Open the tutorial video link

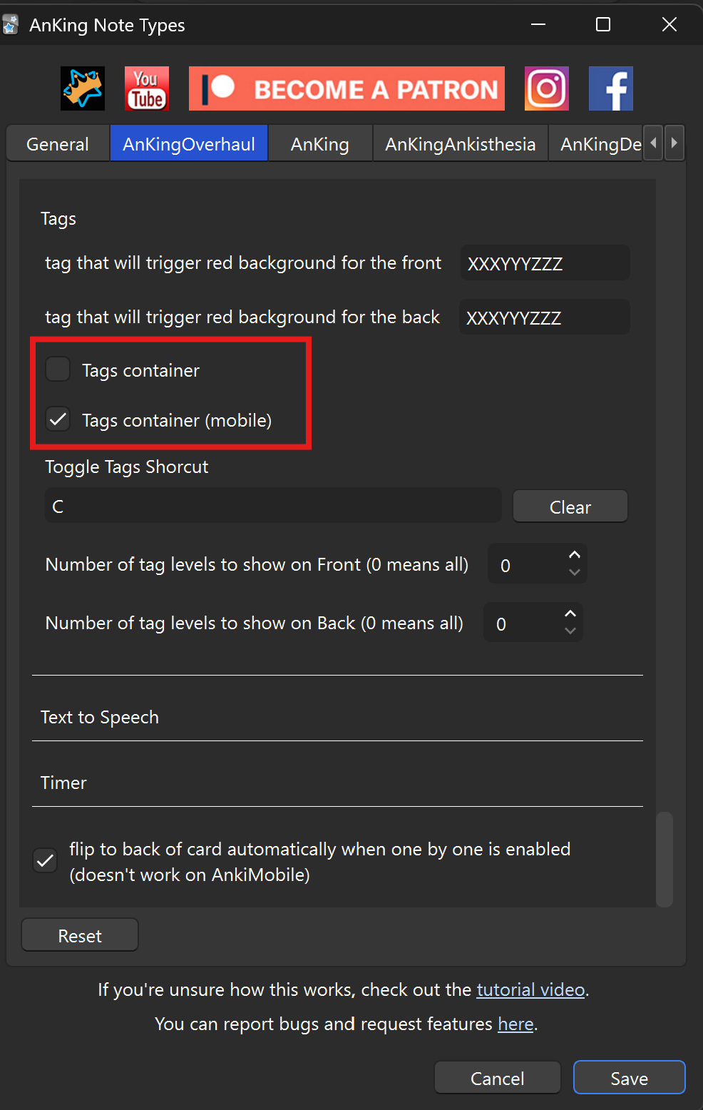530,989
